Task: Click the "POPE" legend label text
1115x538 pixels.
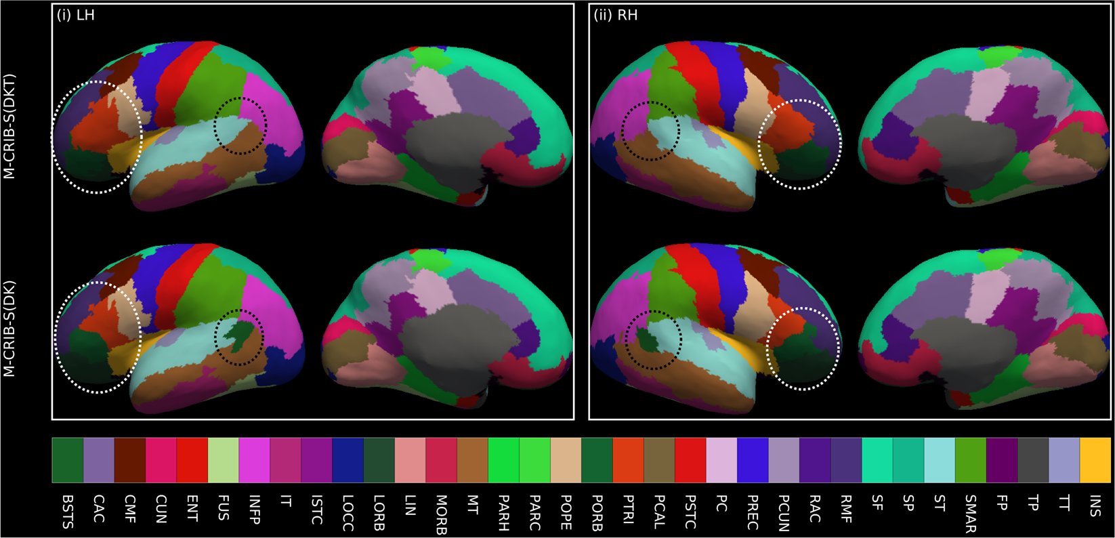Action: [x=566, y=512]
